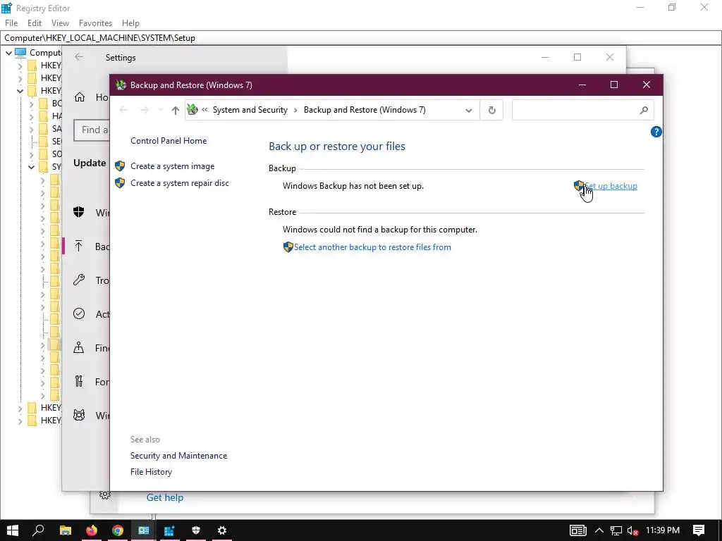Open File History link
722x541 pixels.
pyautogui.click(x=151, y=471)
